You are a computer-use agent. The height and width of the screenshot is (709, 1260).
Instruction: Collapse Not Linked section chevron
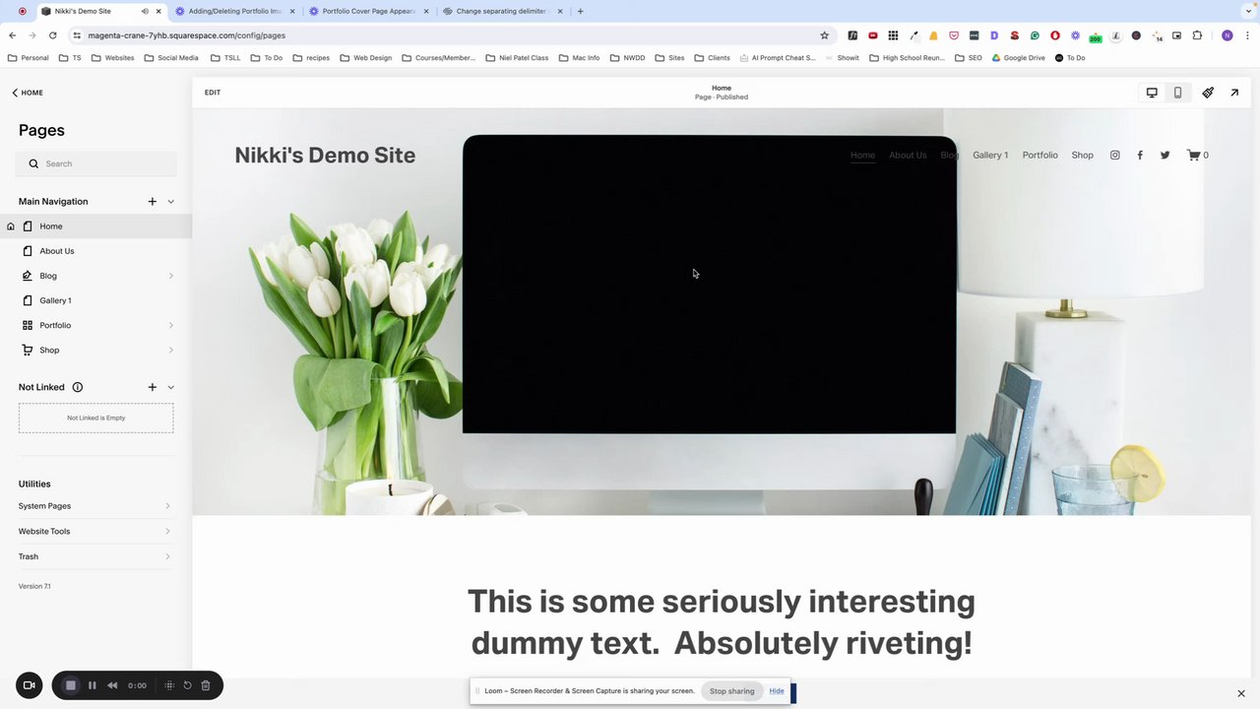click(170, 388)
